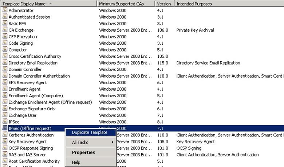
Task: Select the CA Exchange template name
Action: (21, 30)
